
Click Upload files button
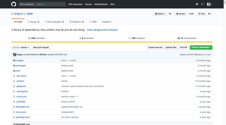coord(171,47)
